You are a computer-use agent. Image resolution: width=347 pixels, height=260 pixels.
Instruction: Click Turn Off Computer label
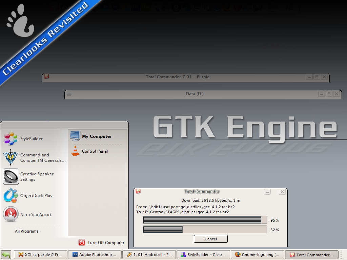coord(106,242)
